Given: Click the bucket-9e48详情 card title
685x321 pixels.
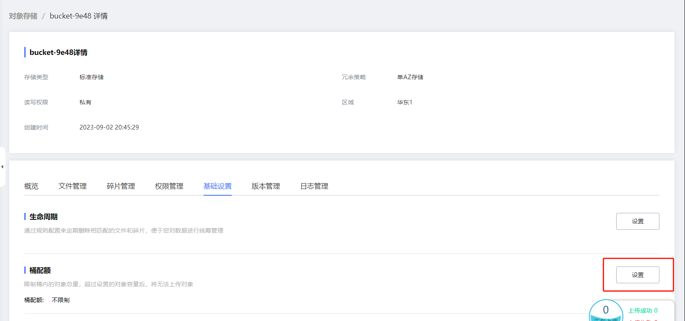Looking at the screenshot, I should [58, 52].
